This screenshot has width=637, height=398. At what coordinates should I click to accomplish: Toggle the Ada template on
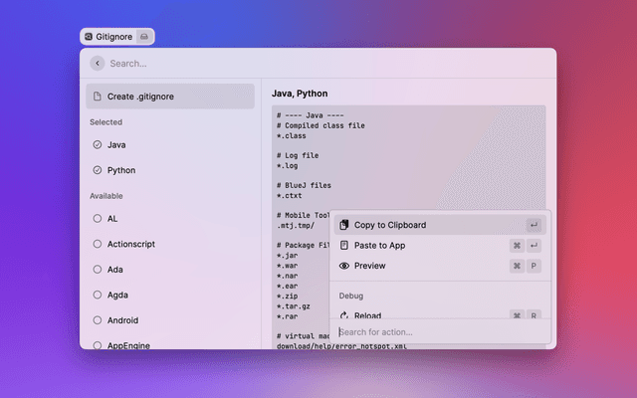click(x=97, y=269)
